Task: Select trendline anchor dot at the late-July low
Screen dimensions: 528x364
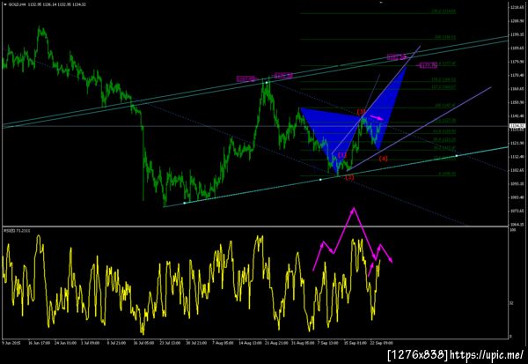Action: pyautogui.click(x=185, y=203)
